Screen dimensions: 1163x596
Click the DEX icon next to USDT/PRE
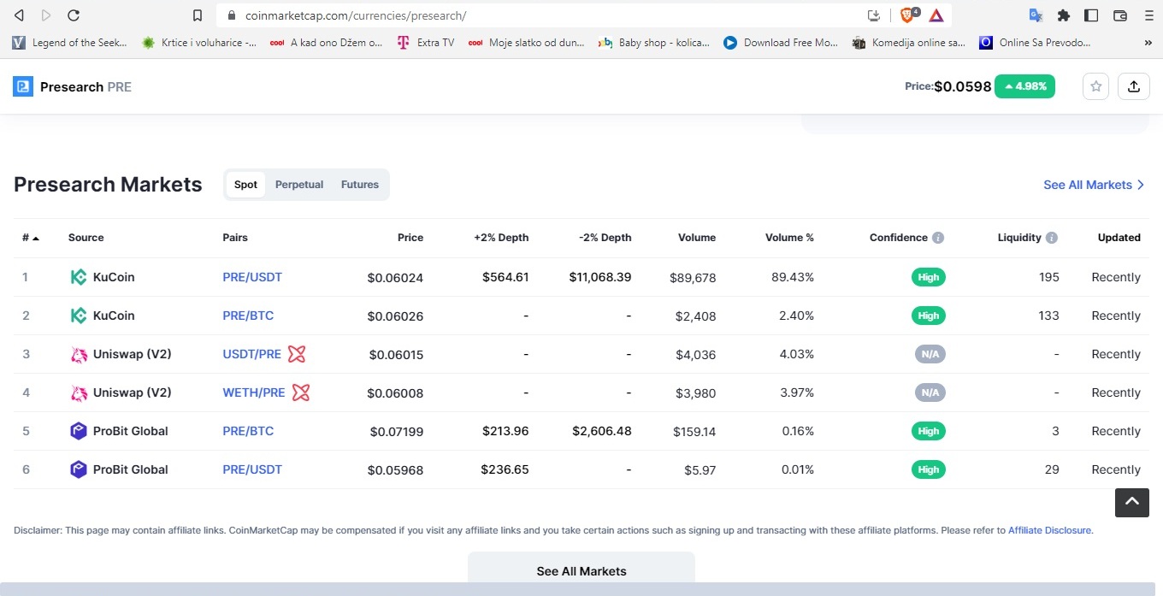pos(297,354)
